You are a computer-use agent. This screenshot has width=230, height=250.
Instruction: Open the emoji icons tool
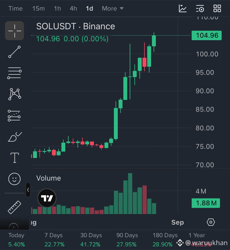14,179
